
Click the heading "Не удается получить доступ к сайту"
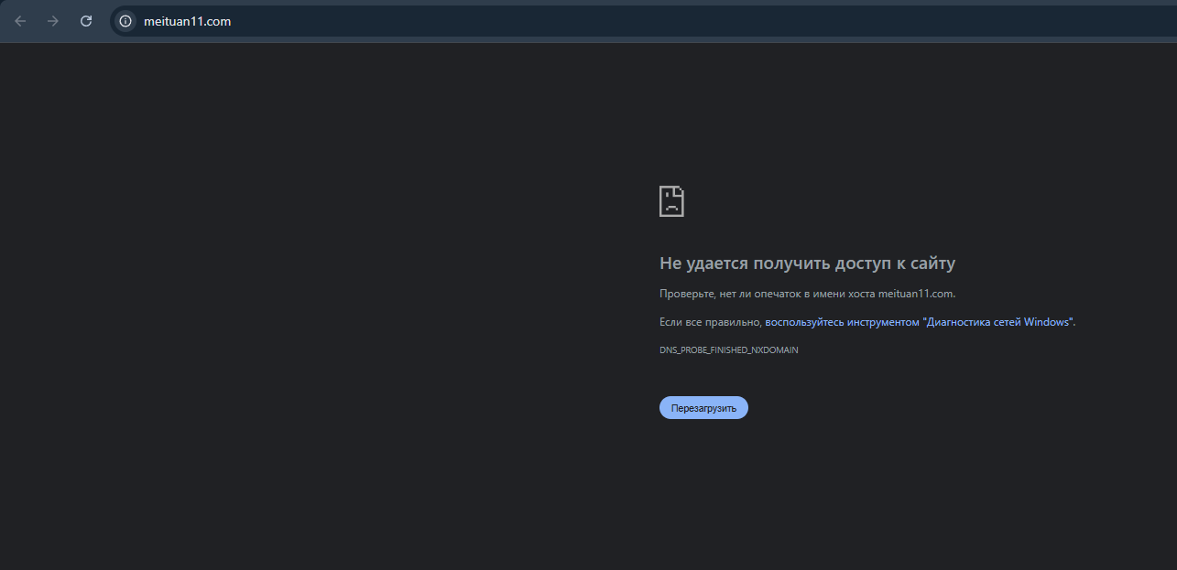click(807, 263)
